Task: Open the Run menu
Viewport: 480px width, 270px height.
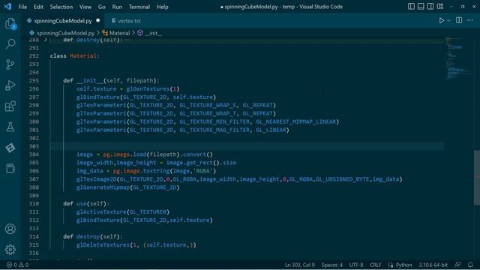Action: [117, 7]
